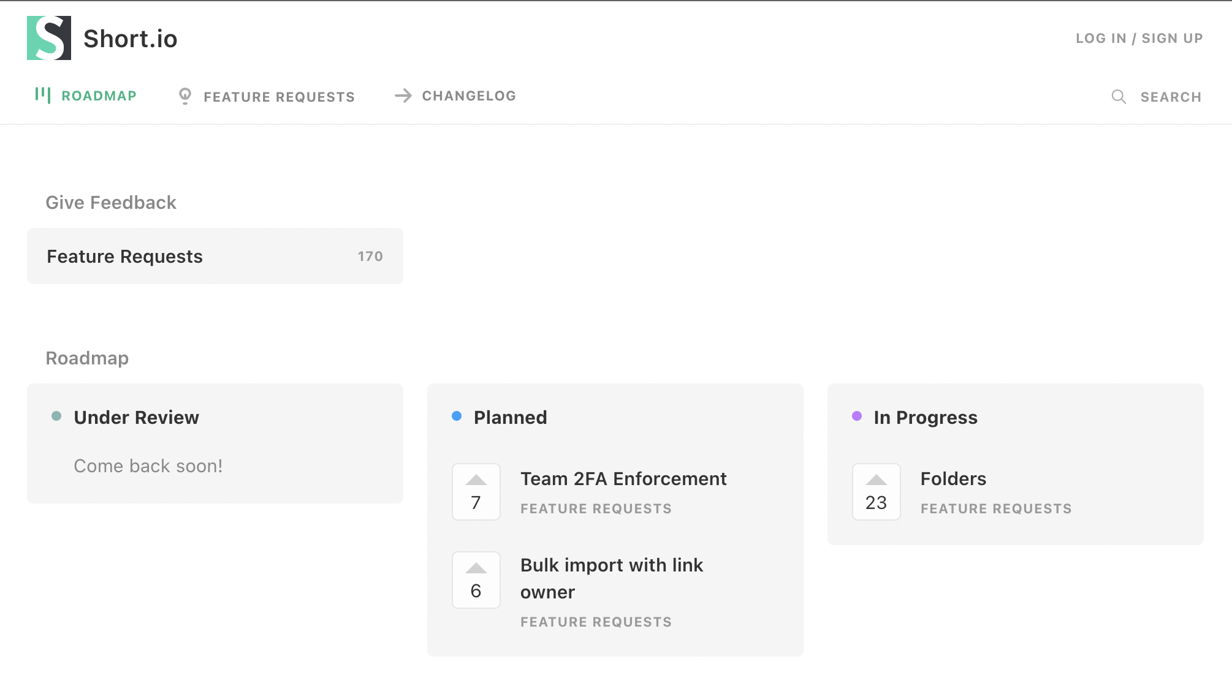Click Log In / Sign Up link
This screenshot has height=686, width=1232.
point(1139,38)
